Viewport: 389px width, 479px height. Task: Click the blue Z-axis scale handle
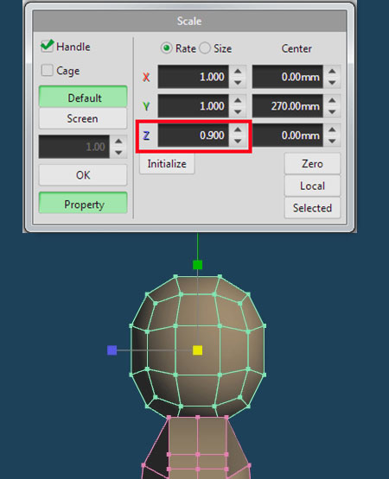point(112,350)
